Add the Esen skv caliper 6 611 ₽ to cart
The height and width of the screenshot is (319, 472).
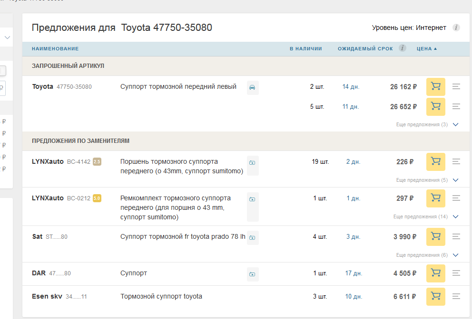coord(435,297)
